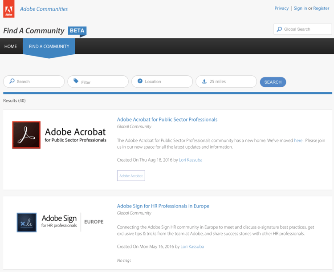The height and width of the screenshot is (272, 334).
Task: Click the compass icon in Location field
Action: point(140,81)
